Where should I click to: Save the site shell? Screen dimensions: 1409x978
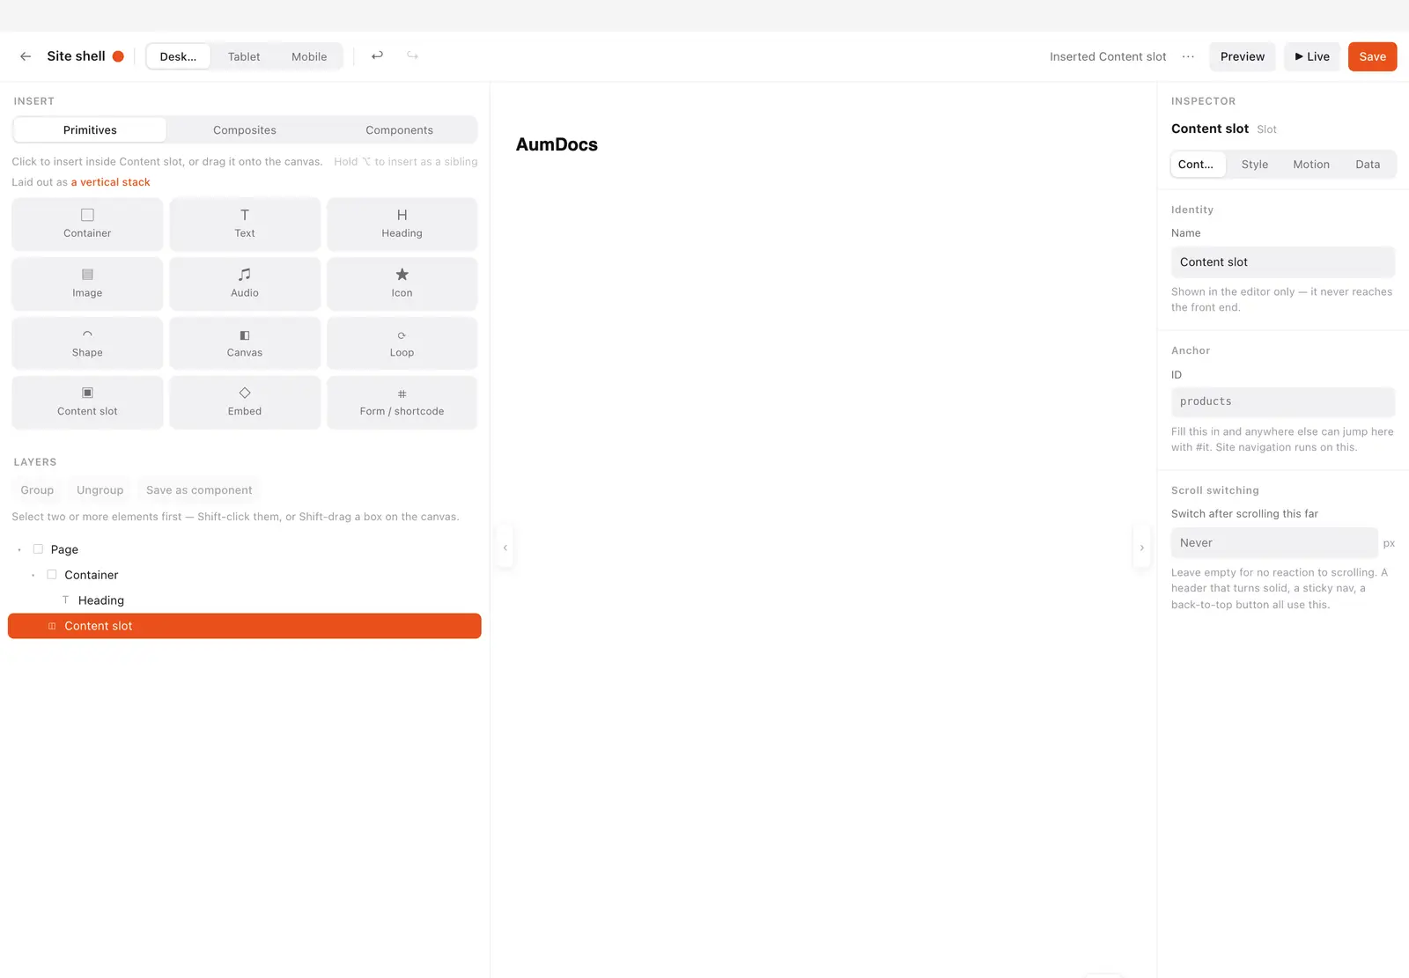click(x=1372, y=56)
